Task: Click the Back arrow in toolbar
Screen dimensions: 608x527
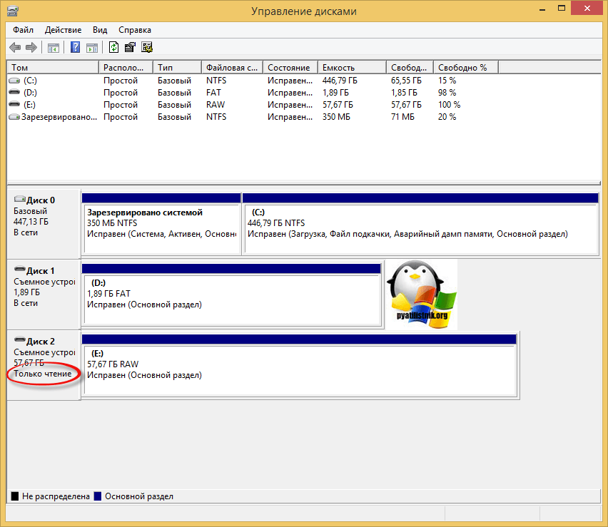Action: coord(15,48)
